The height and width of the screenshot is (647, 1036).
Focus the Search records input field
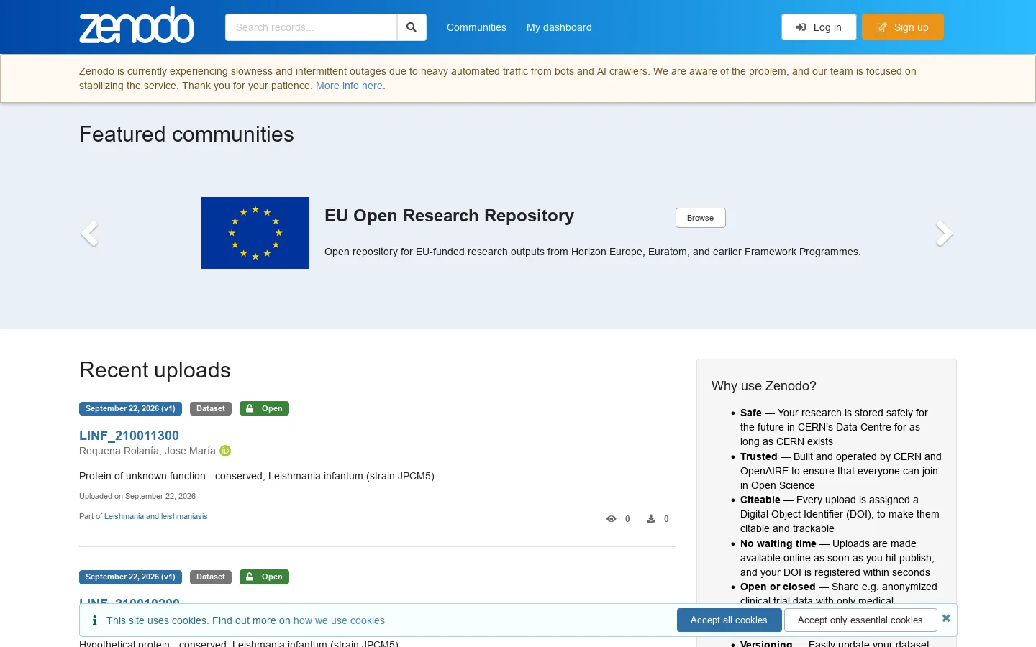tap(311, 27)
